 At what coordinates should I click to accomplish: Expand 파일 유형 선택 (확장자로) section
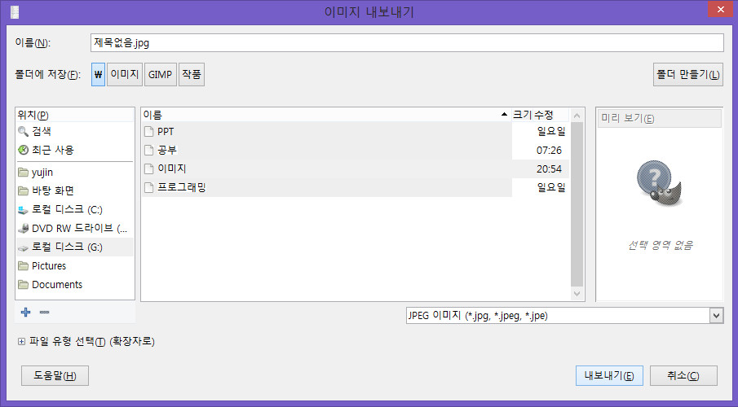point(21,342)
